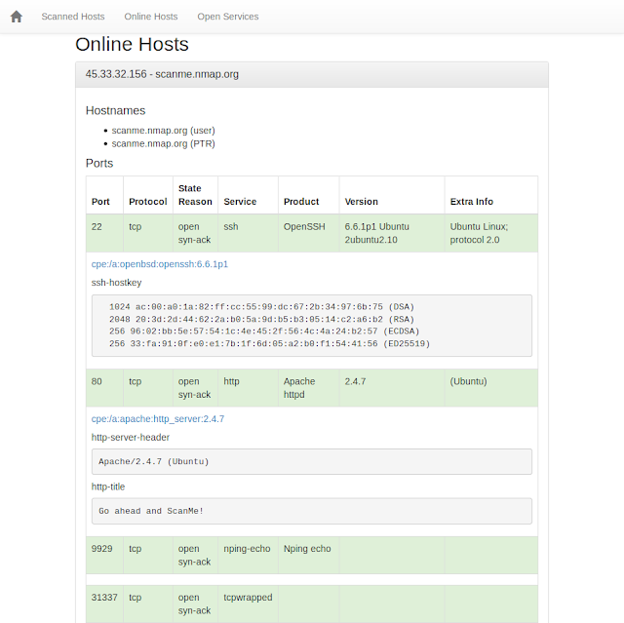Click the 256 ECDSA hostkey line
This screenshot has height=623, width=624.
(x=264, y=331)
